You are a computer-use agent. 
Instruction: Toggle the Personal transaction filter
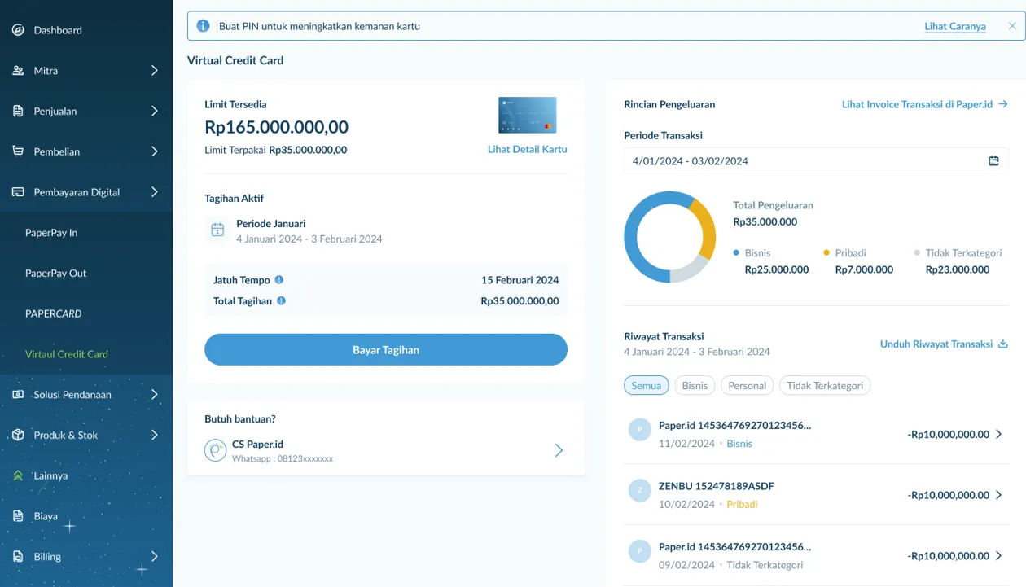(747, 385)
